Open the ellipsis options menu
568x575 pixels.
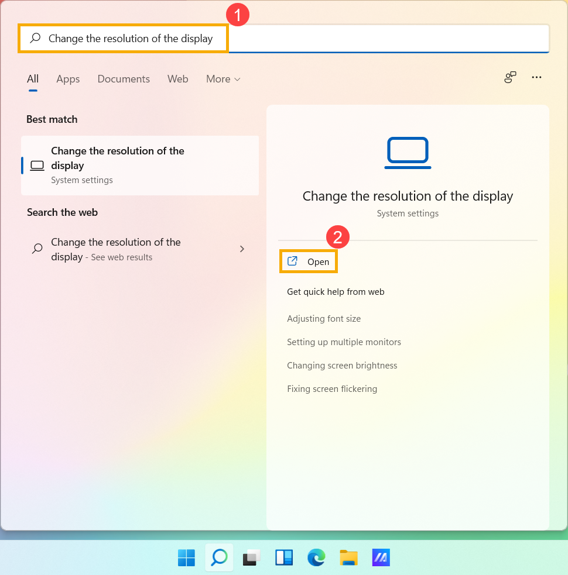pyautogui.click(x=536, y=77)
